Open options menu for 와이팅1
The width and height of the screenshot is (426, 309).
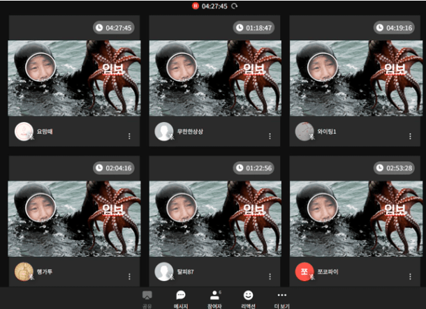[410, 136]
